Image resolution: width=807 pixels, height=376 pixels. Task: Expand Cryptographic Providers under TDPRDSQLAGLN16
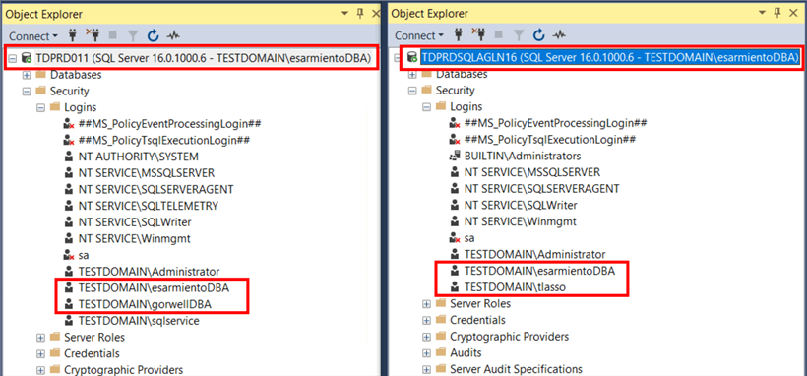[x=427, y=337]
